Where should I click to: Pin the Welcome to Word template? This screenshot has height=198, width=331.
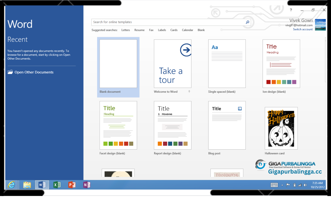189,92
